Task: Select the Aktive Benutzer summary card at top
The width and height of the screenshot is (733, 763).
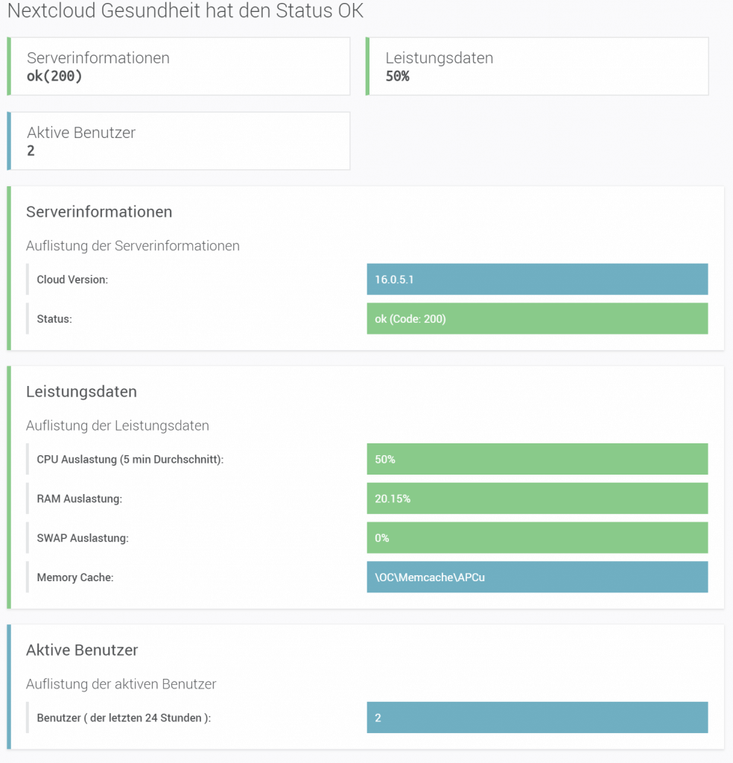Action: click(x=179, y=141)
